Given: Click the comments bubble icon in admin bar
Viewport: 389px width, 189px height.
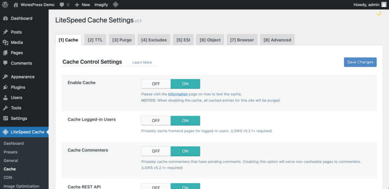Looking at the screenshot, I should click(62, 5).
